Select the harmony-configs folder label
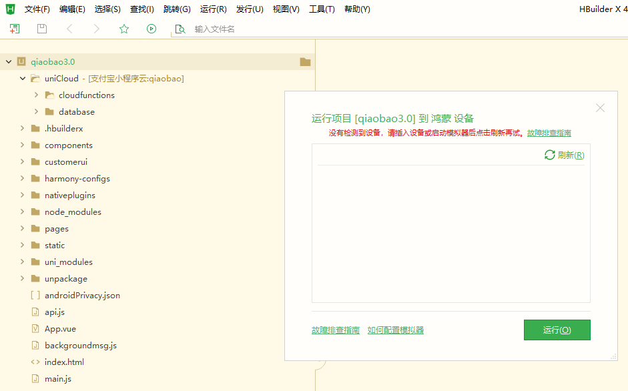The width and height of the screenshot is (628, 391). pos(77,179)
